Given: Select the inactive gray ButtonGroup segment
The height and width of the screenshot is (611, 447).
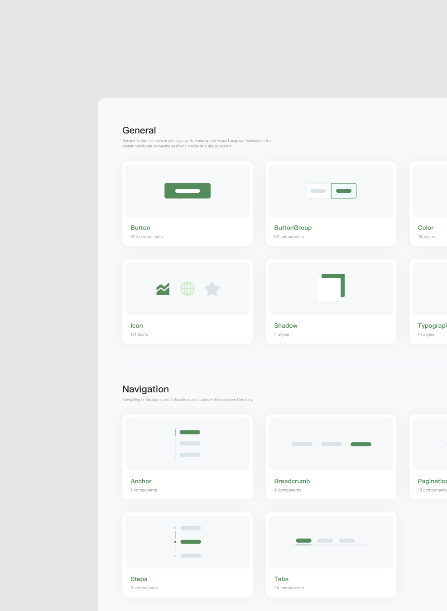Looking at the screenshot, I should (318, 191).
